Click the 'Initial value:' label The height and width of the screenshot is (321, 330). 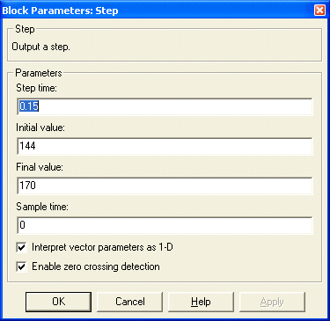40,128
